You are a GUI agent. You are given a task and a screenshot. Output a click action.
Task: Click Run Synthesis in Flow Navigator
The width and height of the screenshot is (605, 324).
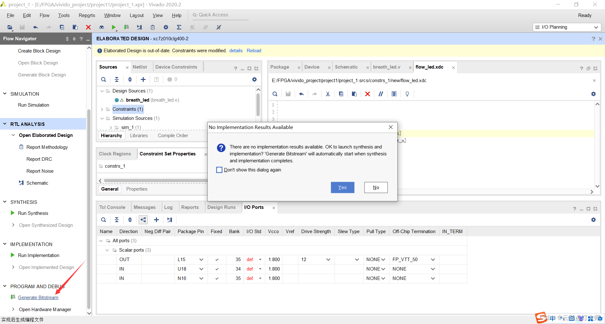point(33,213)
